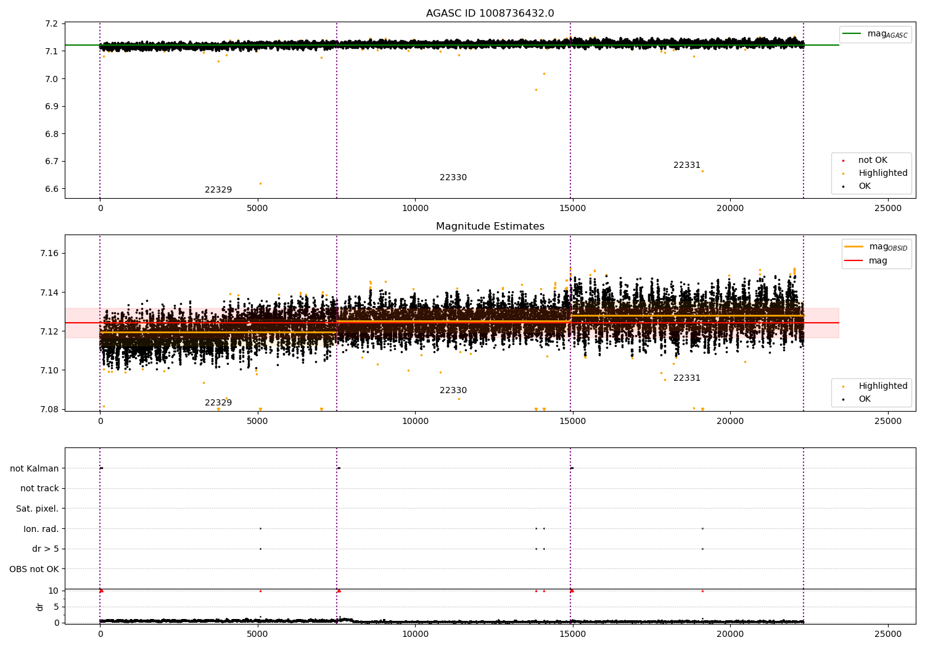Click the 22331 label in the AGASC plot
This screenshot has height=648, width=925.
(x=687, y=165)
